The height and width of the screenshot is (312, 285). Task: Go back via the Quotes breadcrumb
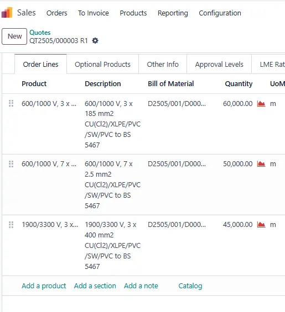40,33
